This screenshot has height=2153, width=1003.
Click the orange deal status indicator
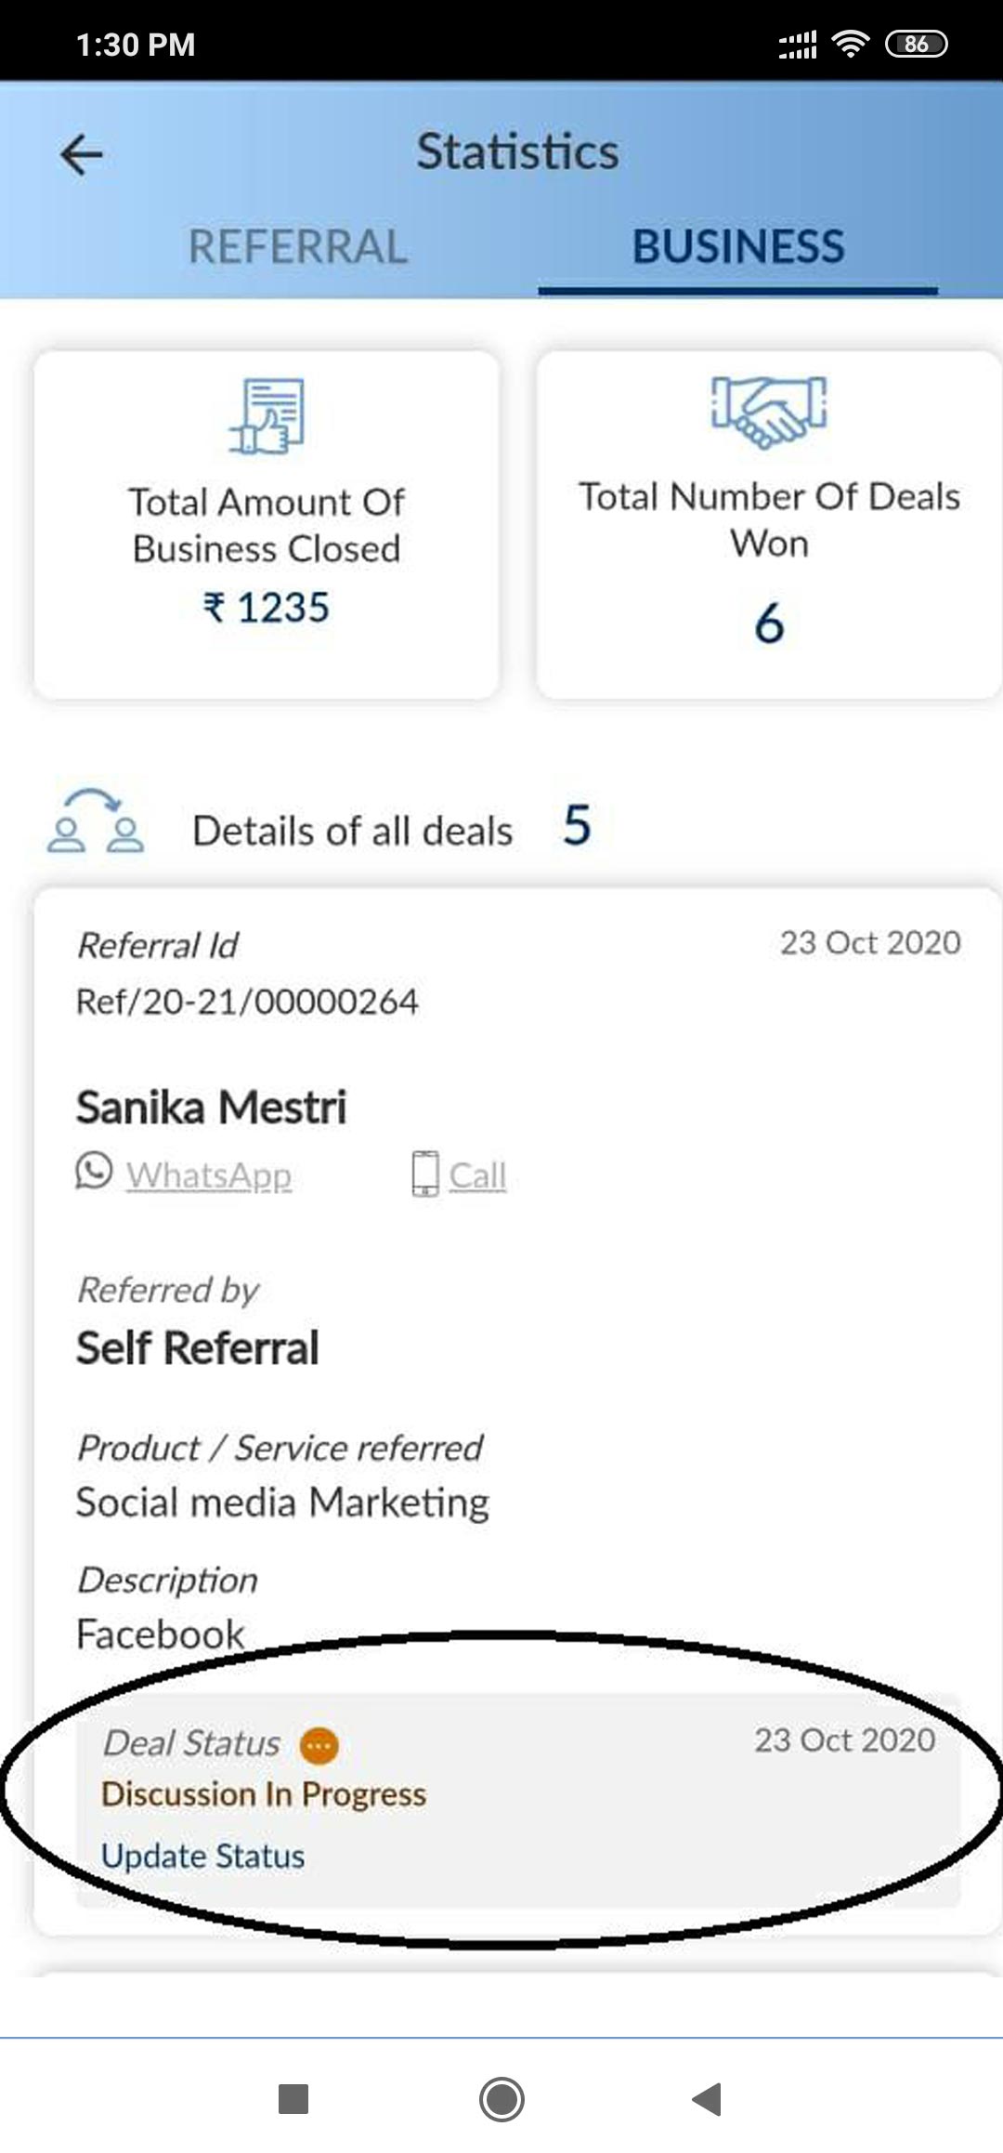[319, 1746]
